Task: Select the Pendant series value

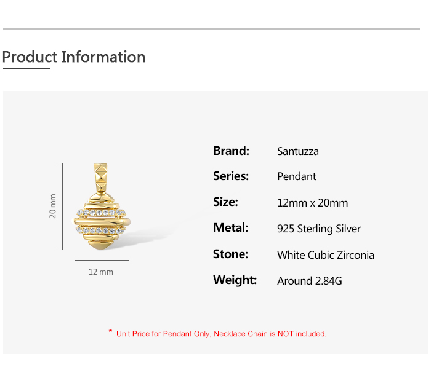Action: (x=297, y=176)
